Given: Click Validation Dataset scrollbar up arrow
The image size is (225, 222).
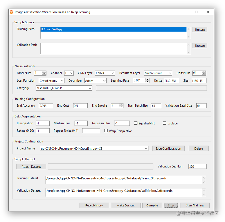Looking at the screenshot, I should (203, 190).
